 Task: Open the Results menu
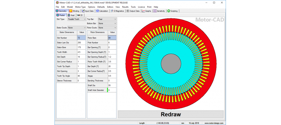(126, 7)
